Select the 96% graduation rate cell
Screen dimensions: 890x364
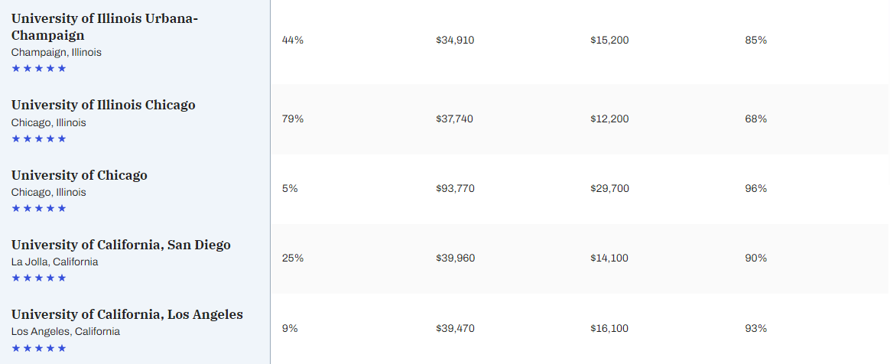[756, 189]
